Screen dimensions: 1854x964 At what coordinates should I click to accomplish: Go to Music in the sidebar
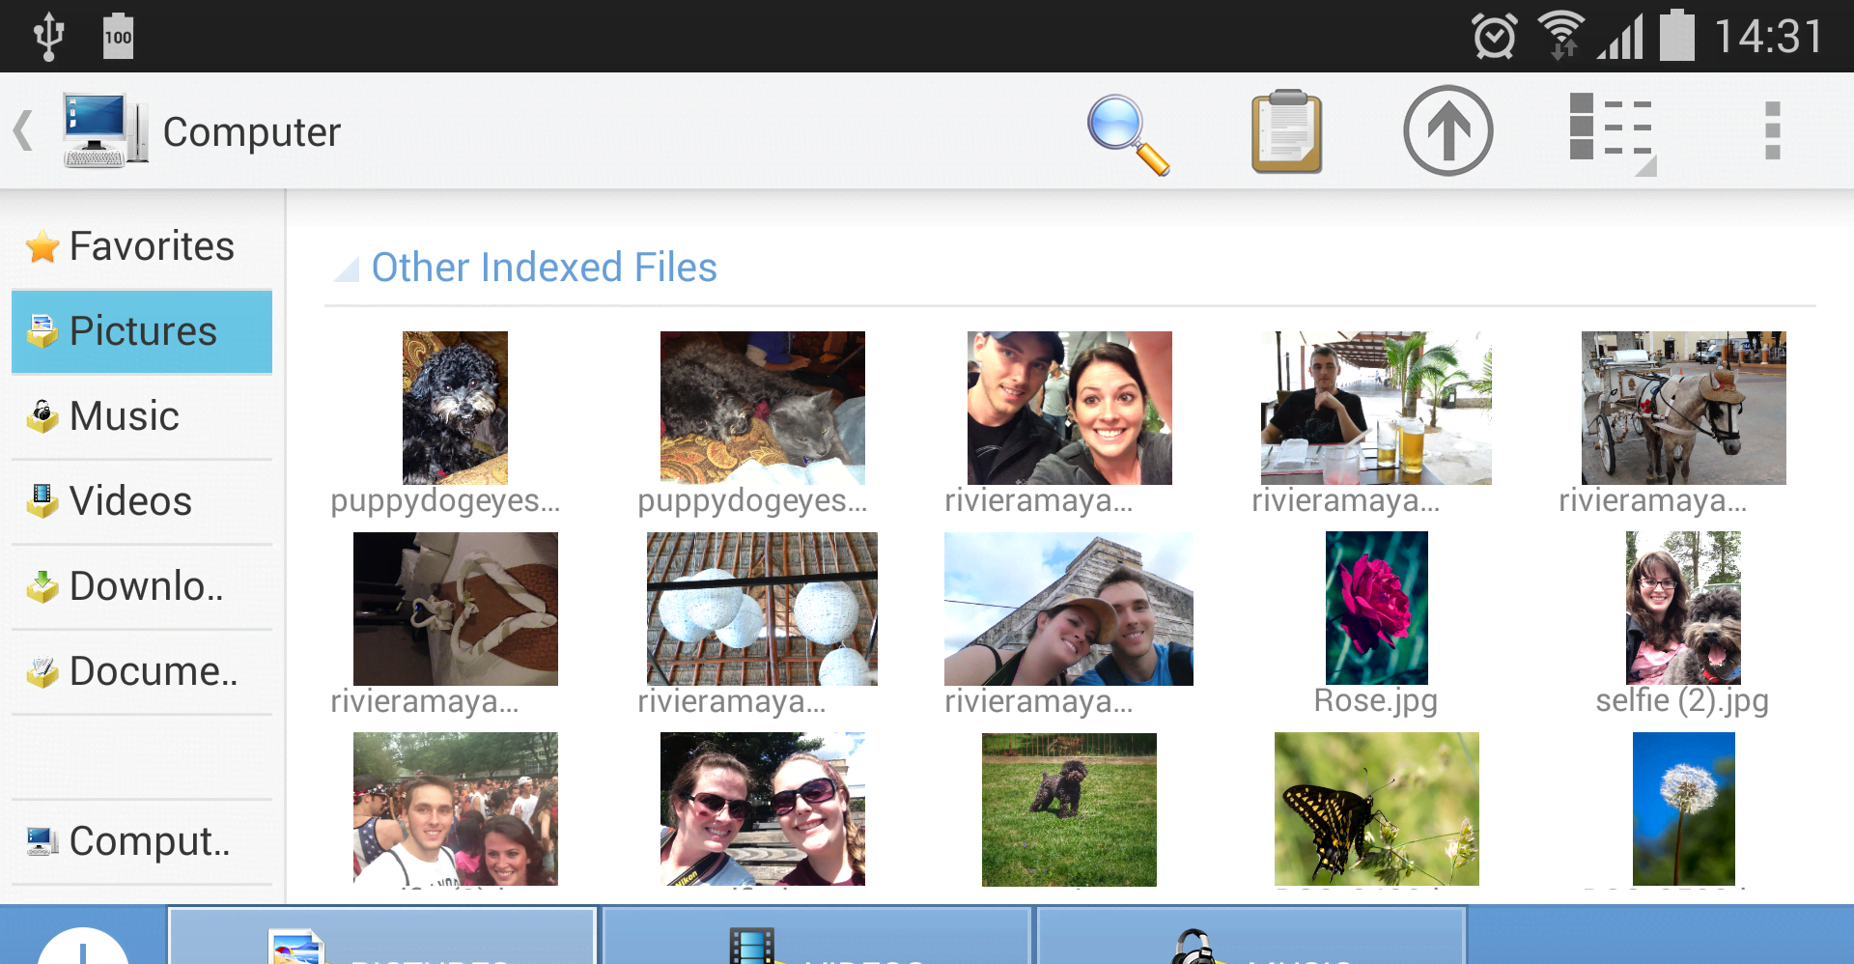pyautogui.click(x=142, y=416)
